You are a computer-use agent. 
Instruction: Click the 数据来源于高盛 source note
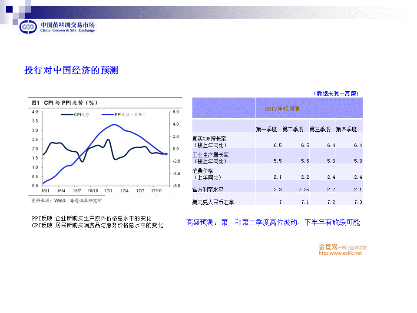coord(336,93)
